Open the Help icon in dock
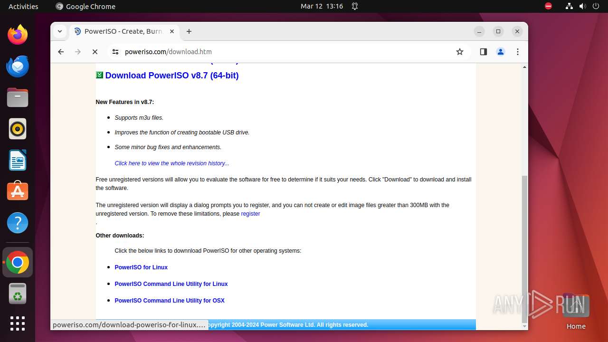Viewport: 608px width, 342px height. click(18, 223)
